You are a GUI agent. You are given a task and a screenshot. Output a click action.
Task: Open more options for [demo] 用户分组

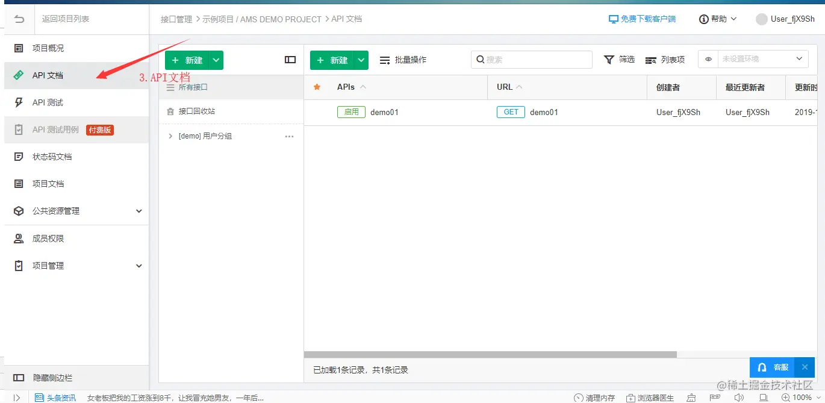289,136
